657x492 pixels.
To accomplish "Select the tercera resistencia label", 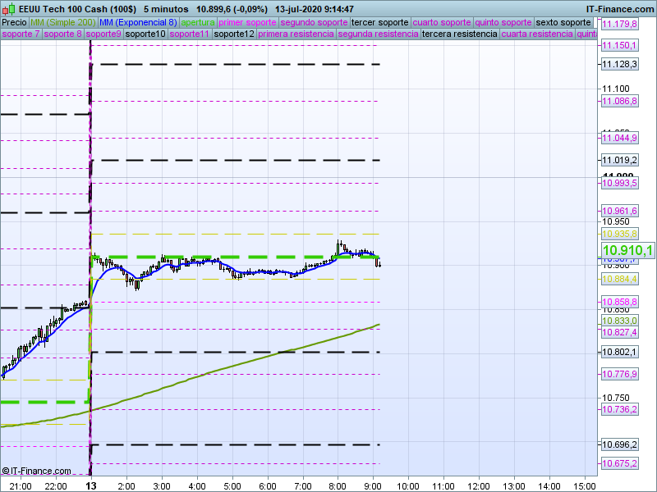I will tap(459, 34).
